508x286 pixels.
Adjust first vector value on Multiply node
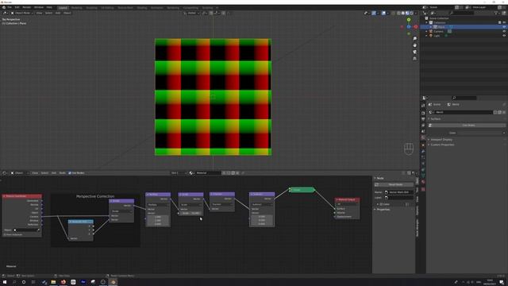pos(158,217)
